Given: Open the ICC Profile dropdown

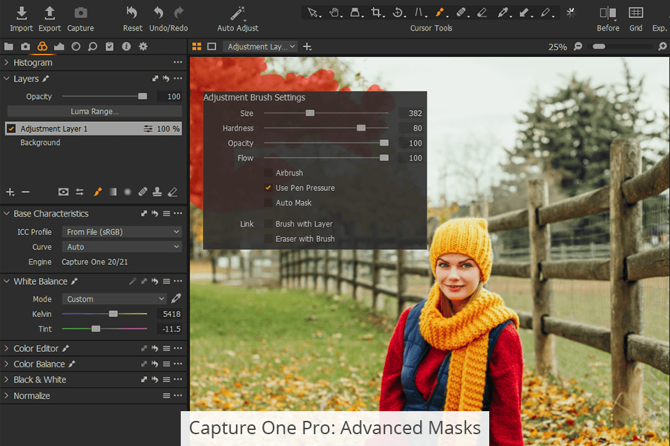Looking at the screenshot, I should point(122,232).
